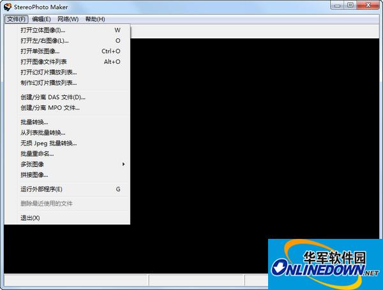Viewport: 383px width, 290px height.
Task: Select 批量转换... menu entry
Action: [x=67, y=122]
